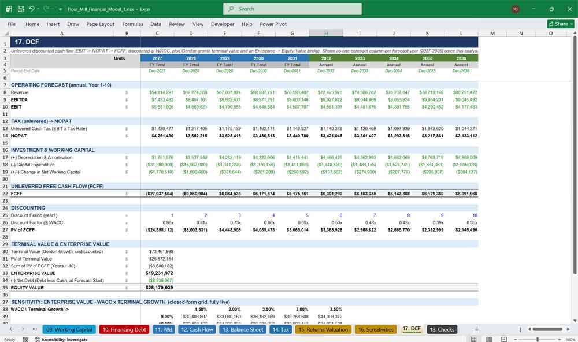
Task: Open the 11. P&L sheet tab
Action: 164,329
